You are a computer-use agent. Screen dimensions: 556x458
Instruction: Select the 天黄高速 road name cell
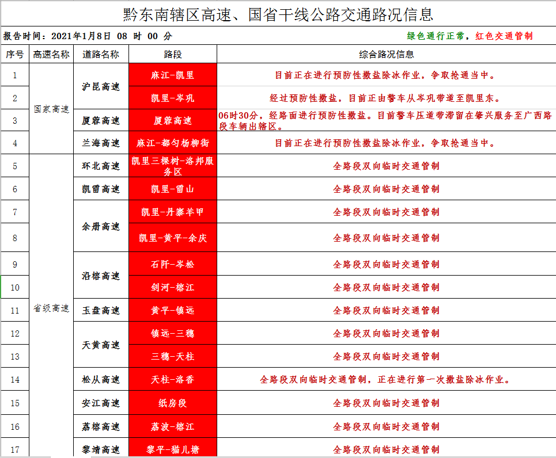(x=101, y=345)
